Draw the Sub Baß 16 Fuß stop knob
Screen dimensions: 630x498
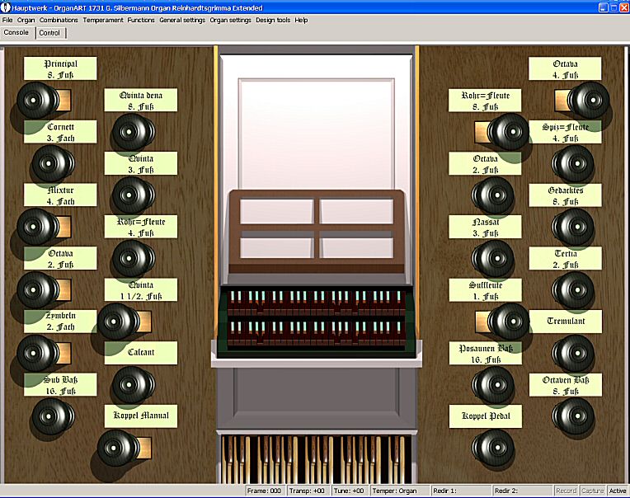(53, 416)
